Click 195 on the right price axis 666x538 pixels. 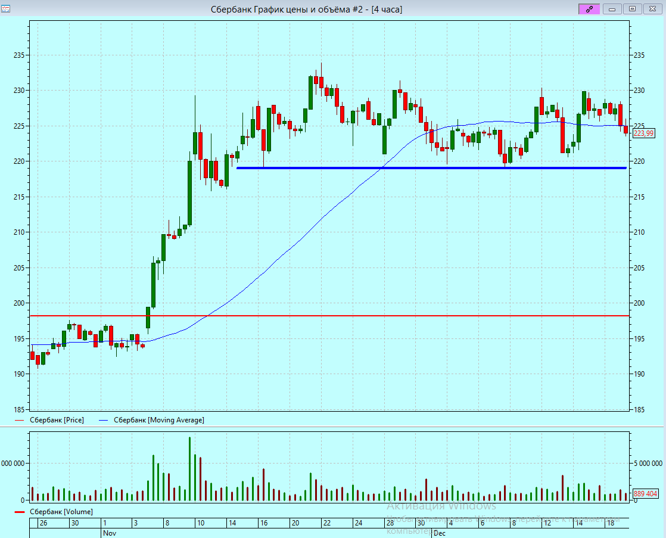click(639, 338)
